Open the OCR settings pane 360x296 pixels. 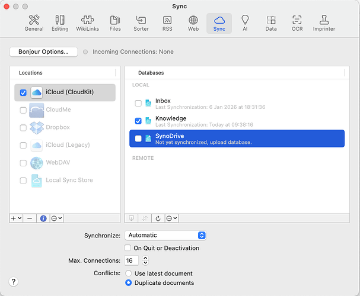[297, 22]
